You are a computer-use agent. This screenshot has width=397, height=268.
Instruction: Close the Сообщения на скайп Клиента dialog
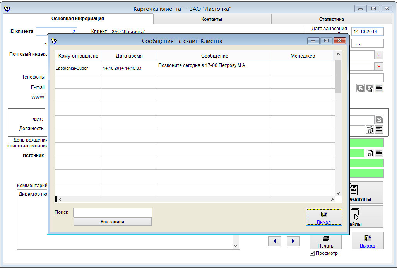[x=340, y=41]
